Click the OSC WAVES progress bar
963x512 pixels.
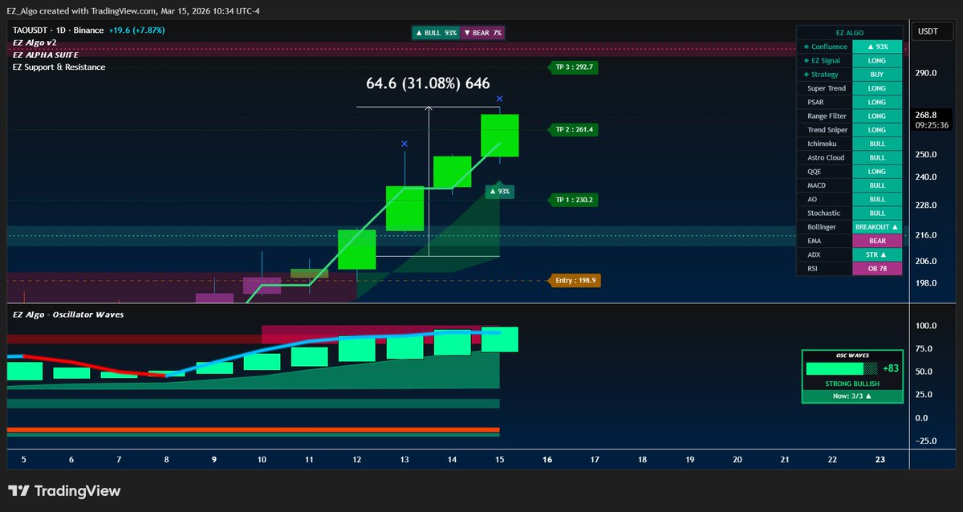(x=842, y=368)
